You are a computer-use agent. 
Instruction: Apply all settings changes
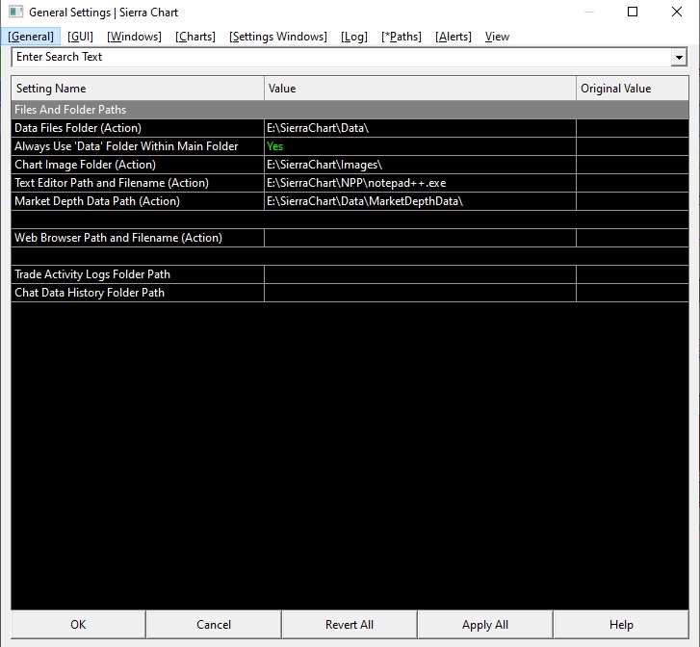[485, 624]
